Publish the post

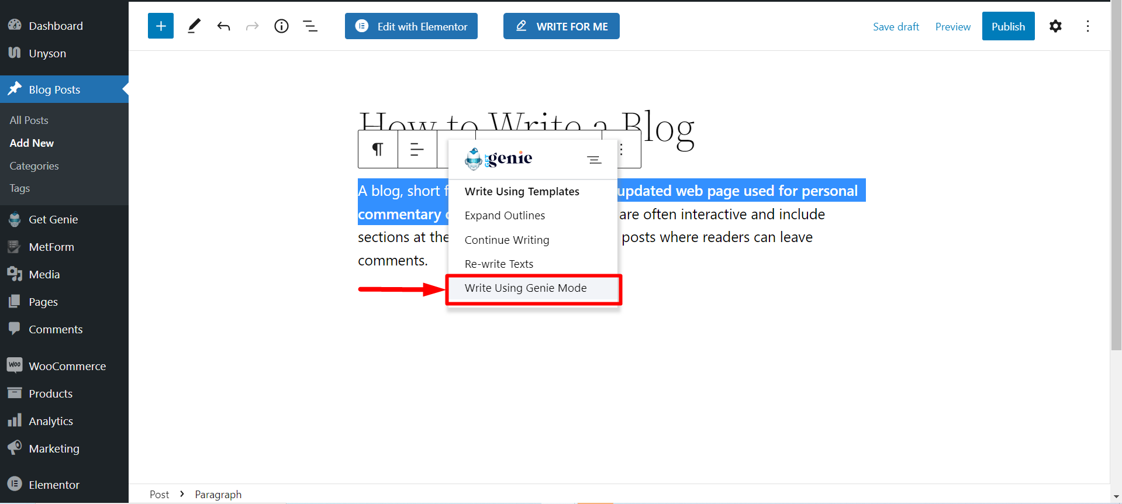click(x=1008, y=26)
